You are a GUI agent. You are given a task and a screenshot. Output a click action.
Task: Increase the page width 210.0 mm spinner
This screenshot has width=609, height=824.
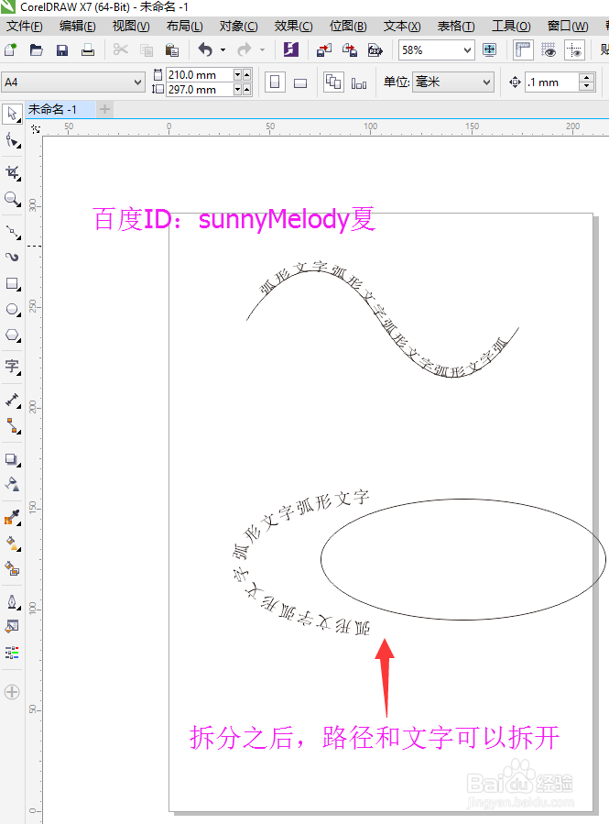coord(246,75)
